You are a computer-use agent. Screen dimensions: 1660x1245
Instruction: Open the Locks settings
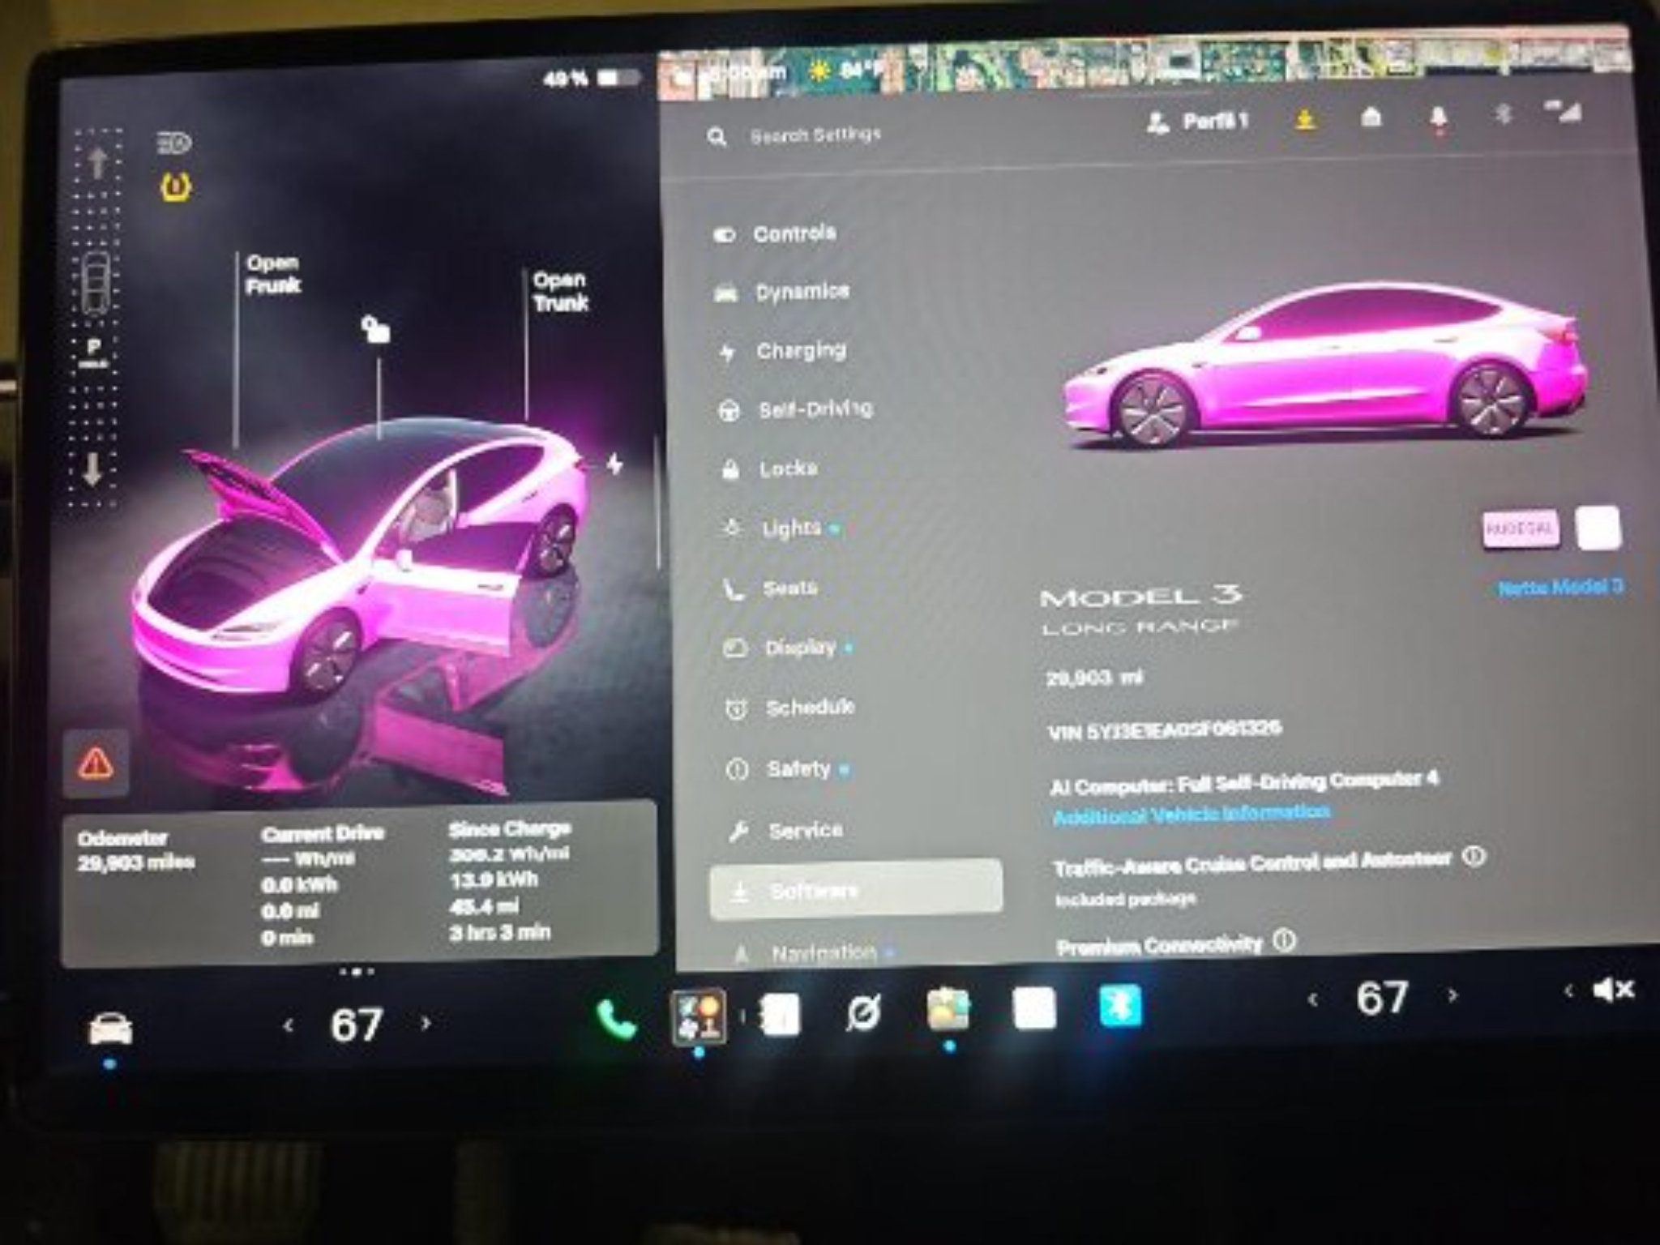coord(769,469)
